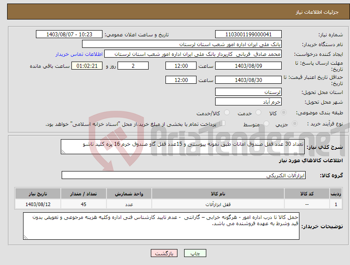Select the جزیی purchase type radio
This screenshot has width=350, height=265.
tap(295, 124)
